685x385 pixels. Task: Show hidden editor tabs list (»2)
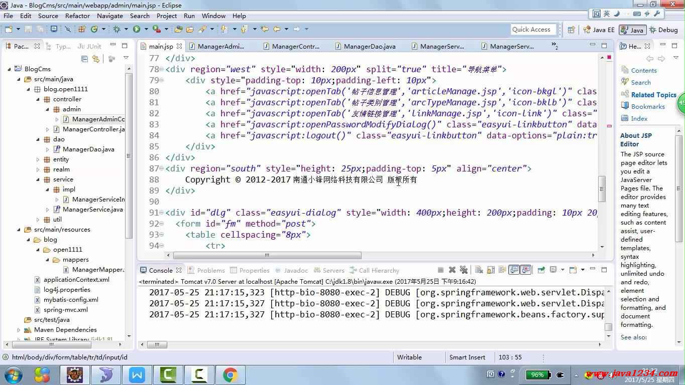(554, 46)
